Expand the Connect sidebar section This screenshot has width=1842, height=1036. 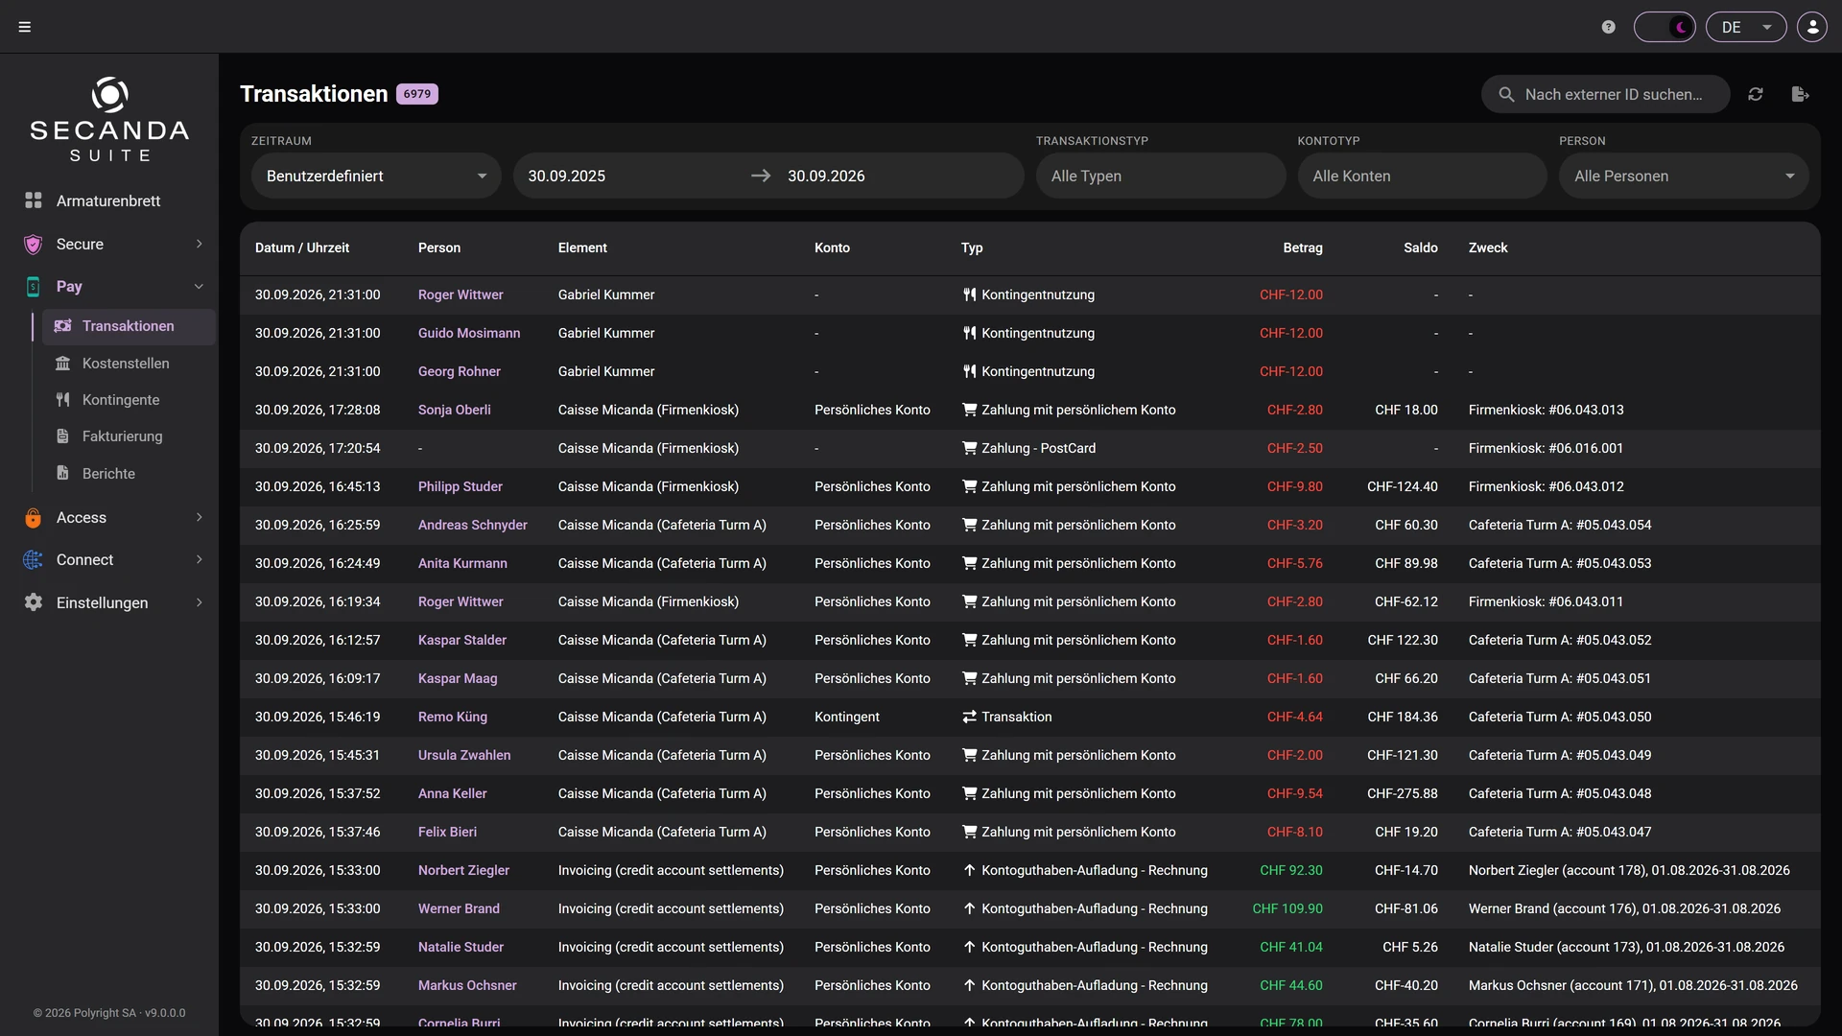108,559
